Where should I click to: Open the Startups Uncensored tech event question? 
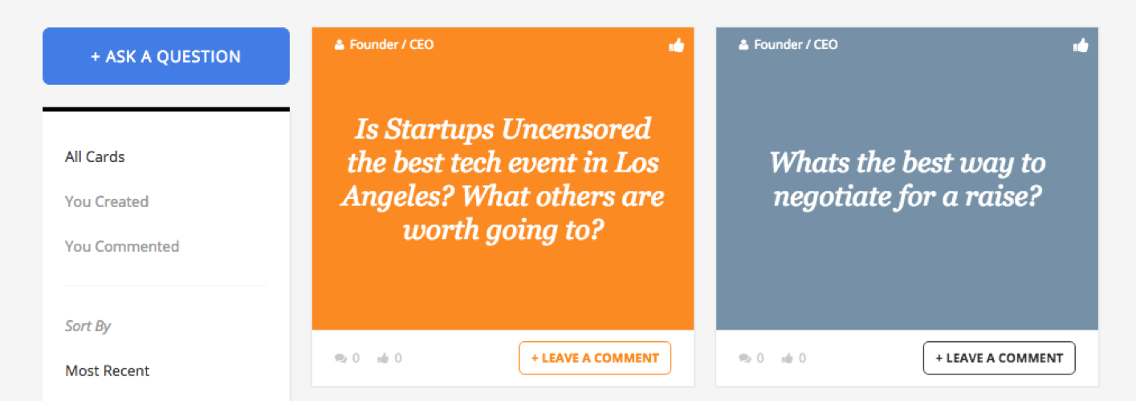(x=503, y=180)
